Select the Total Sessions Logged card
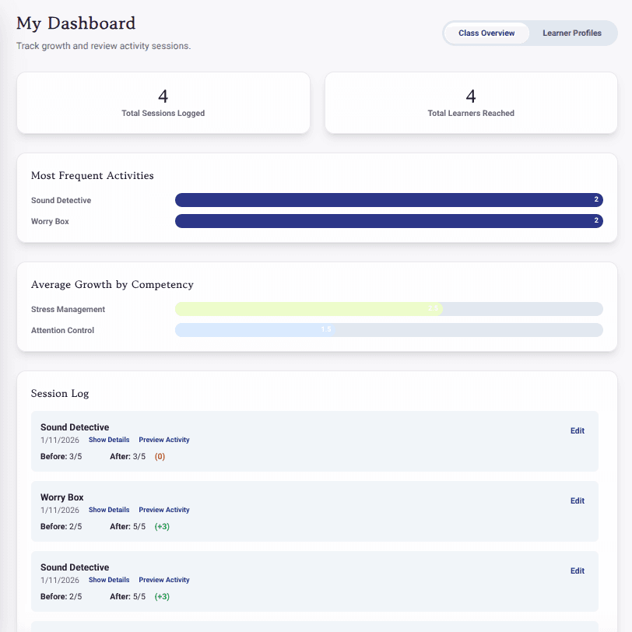Image resolution: width=632 pixels, height=632 pixels. point(163,103)
